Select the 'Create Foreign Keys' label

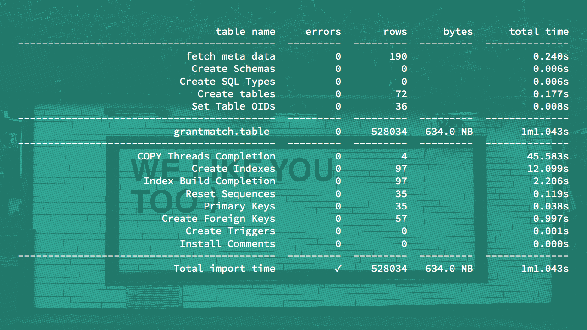click(x=218, y=219)
